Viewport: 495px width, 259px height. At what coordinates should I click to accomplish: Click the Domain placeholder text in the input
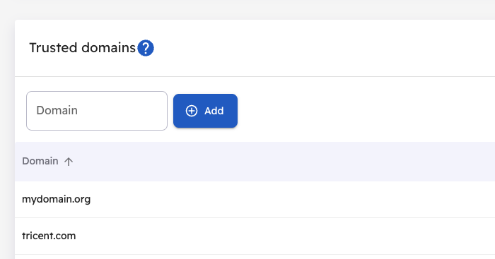point(57,110)
